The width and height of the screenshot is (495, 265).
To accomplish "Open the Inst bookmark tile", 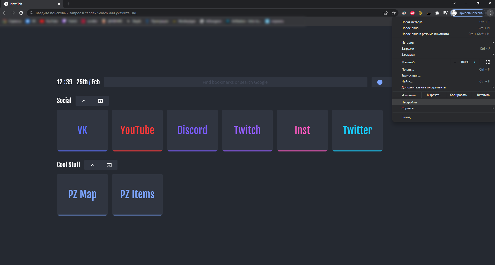I will coord(302,131).
